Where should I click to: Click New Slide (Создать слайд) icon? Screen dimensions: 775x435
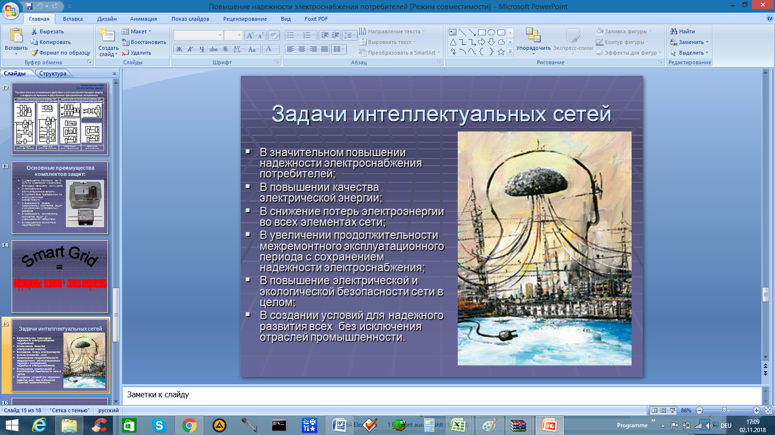pos(108,35)
